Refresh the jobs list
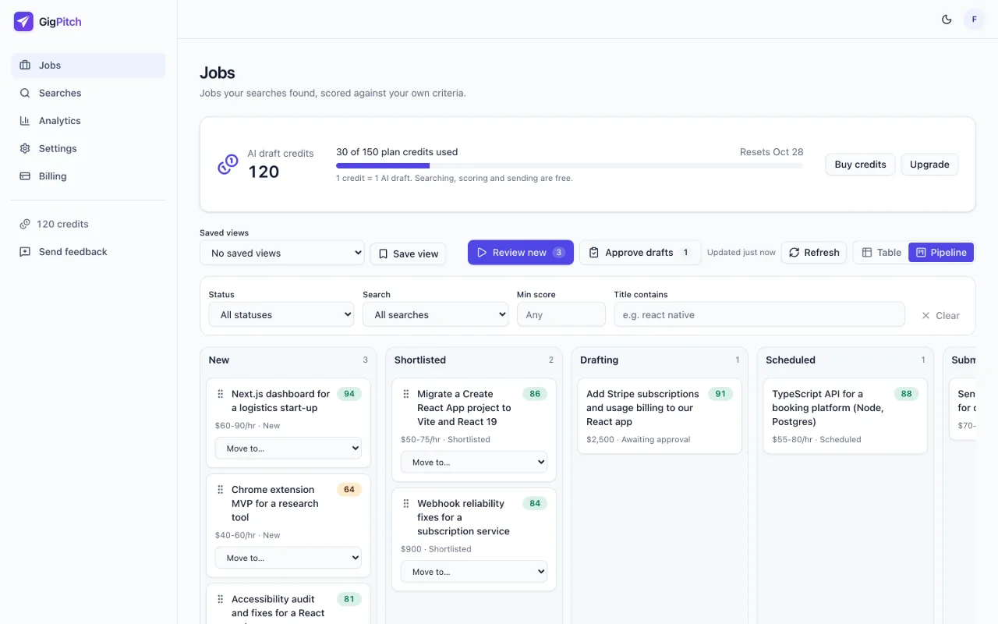The width and height of the screenshot is (998, 624). click(814, 253)
